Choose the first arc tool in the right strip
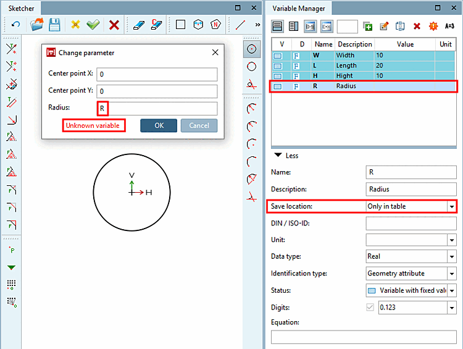463x349 pixels. point(252,109)
